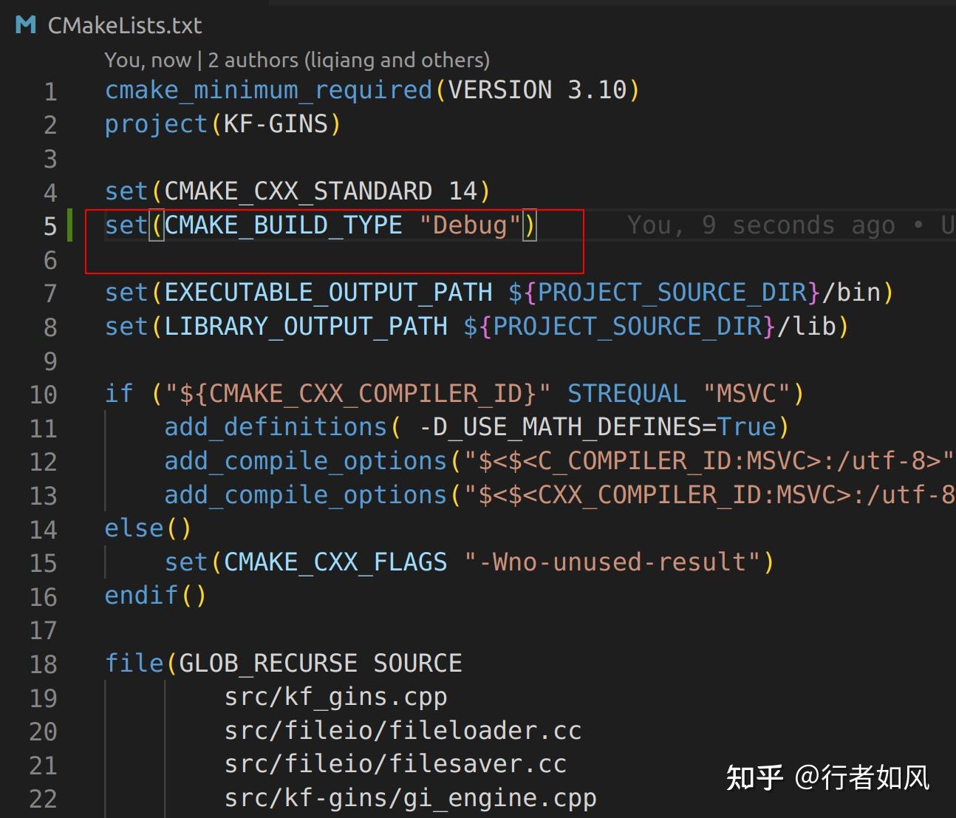Open the authors CodeLens above line 1
This screenshot has height=818, width=956.
click(x=296, y=60)
